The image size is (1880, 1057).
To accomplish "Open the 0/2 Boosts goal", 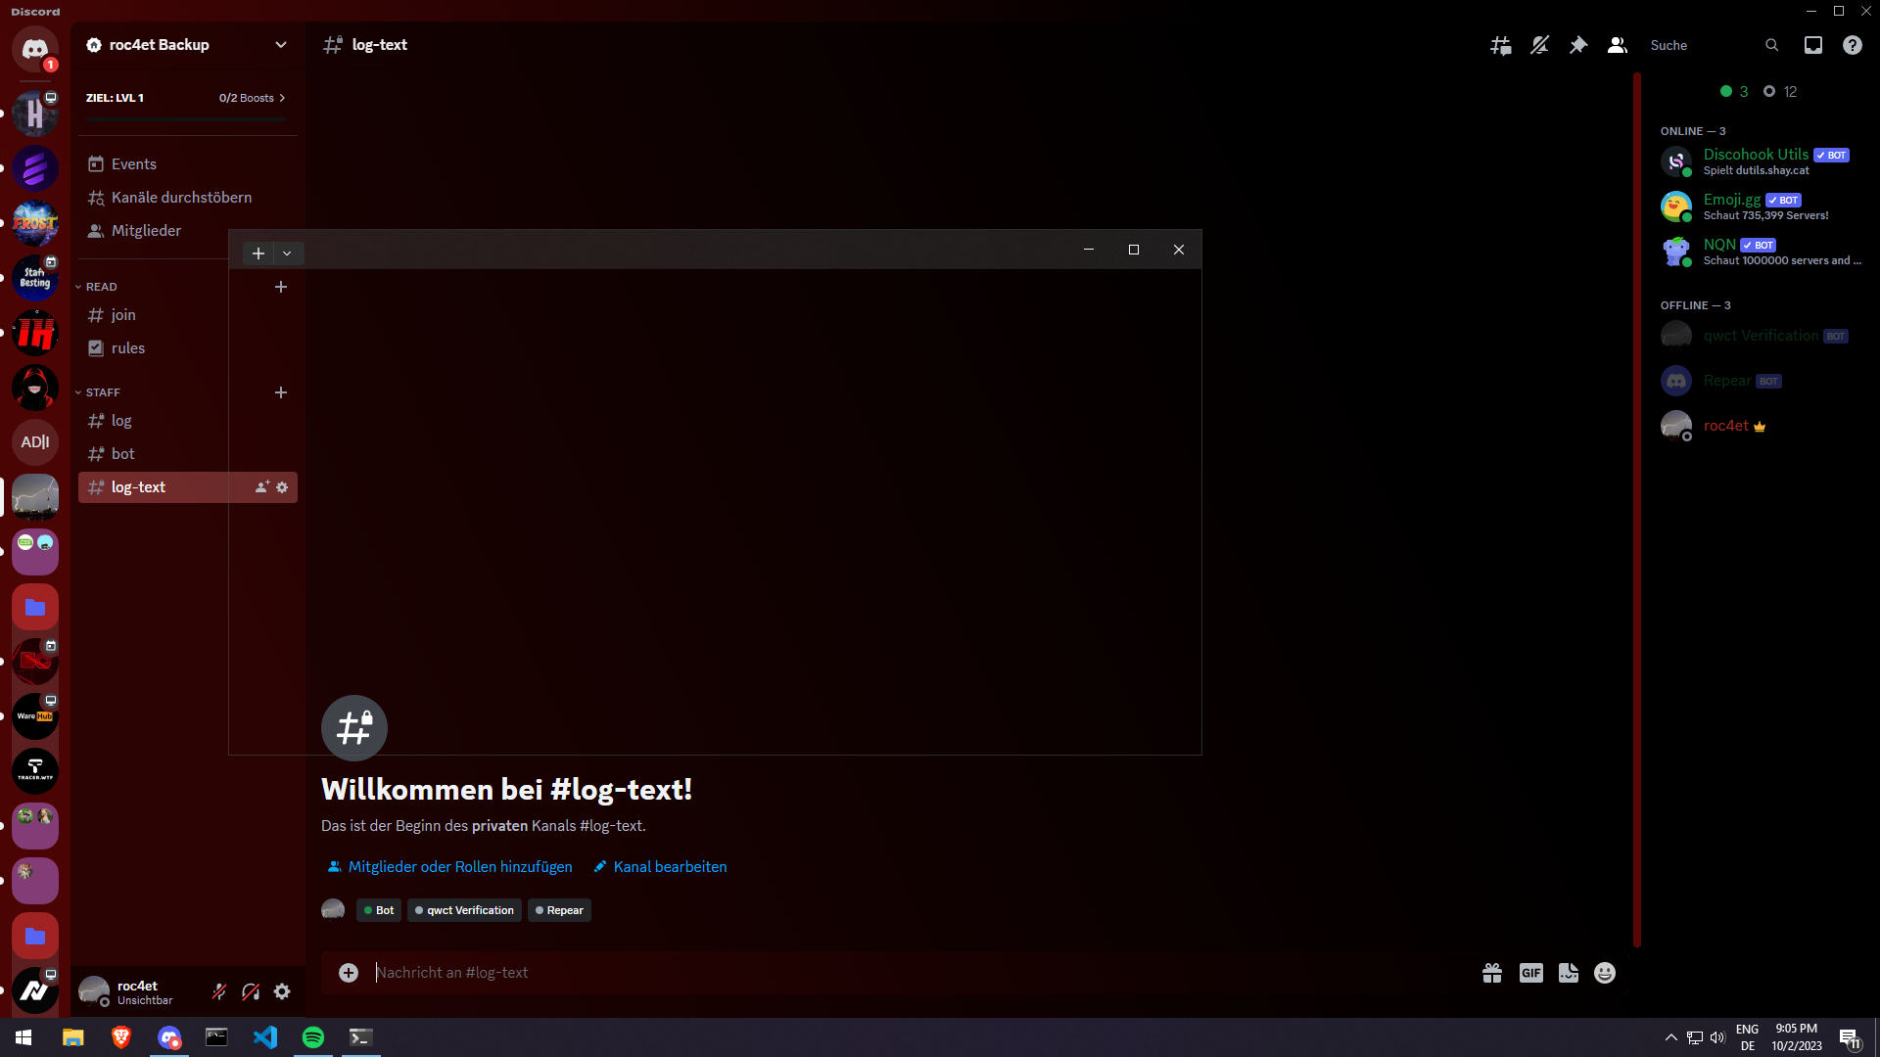I will tap(252, 98).
